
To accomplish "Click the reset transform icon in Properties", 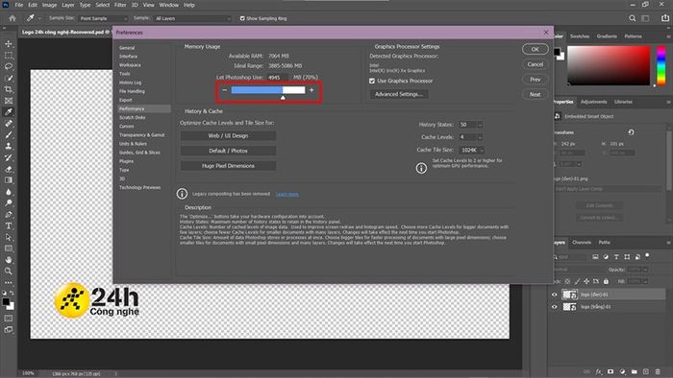I will click(631, 132).
